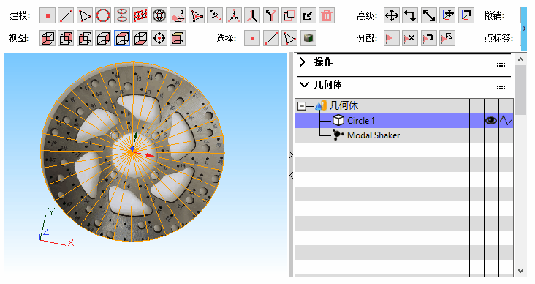Screen dimensions: 535x284
Task: Pick the red grid surface modeling tool
Action: tap(140, 15)
